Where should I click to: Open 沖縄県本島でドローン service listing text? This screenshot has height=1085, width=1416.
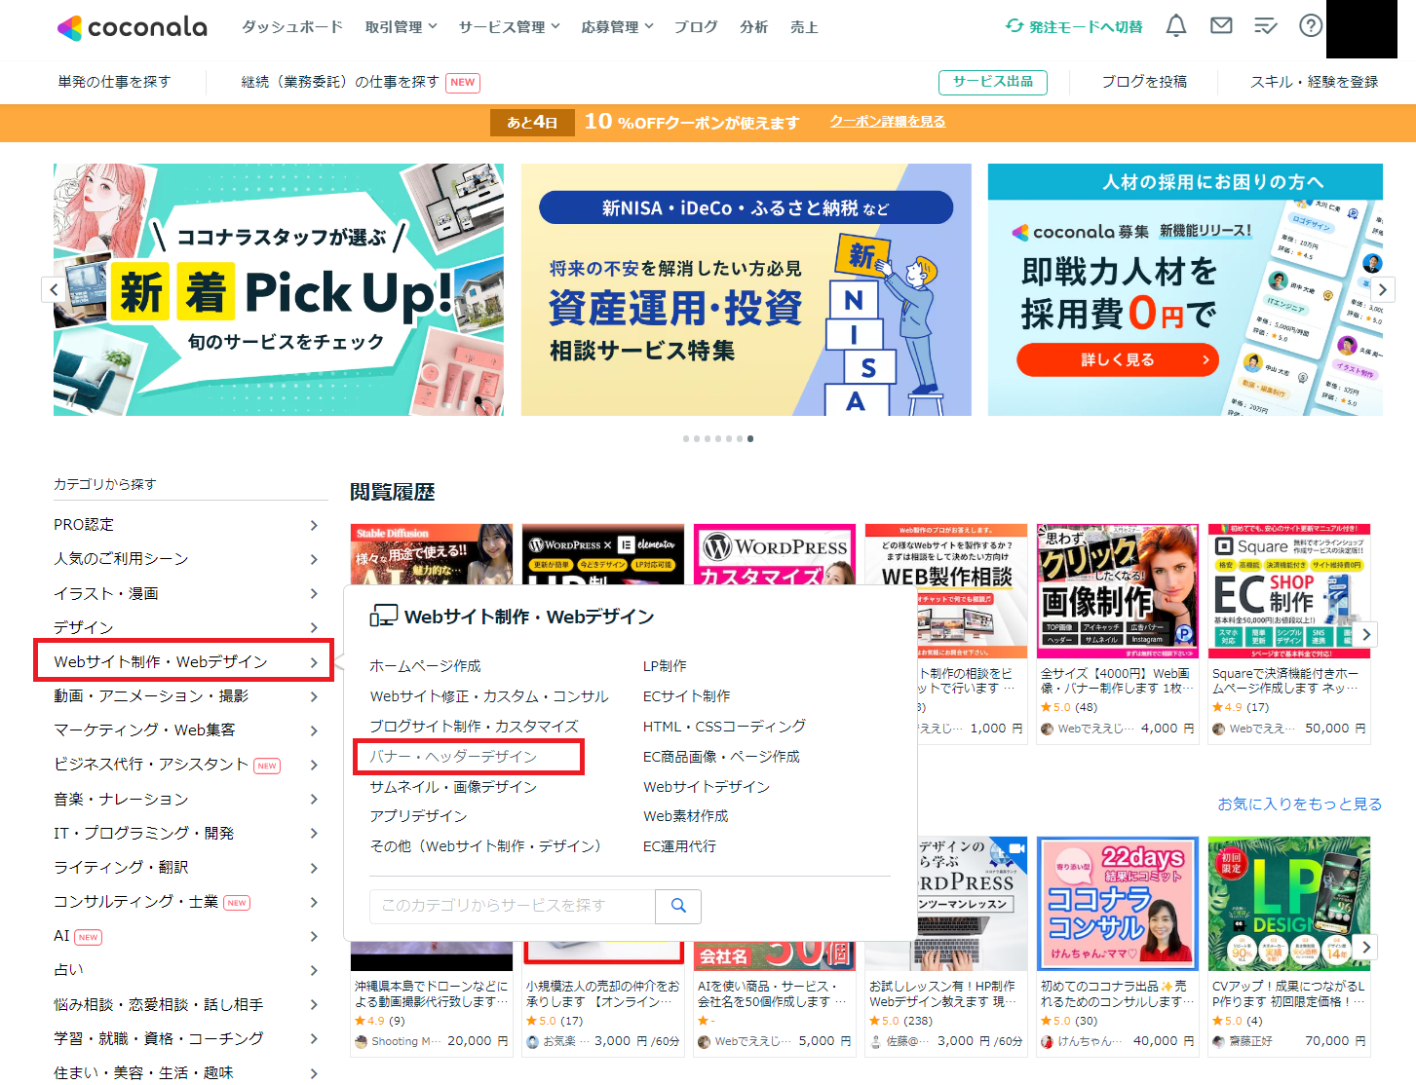tap(432, 993)
